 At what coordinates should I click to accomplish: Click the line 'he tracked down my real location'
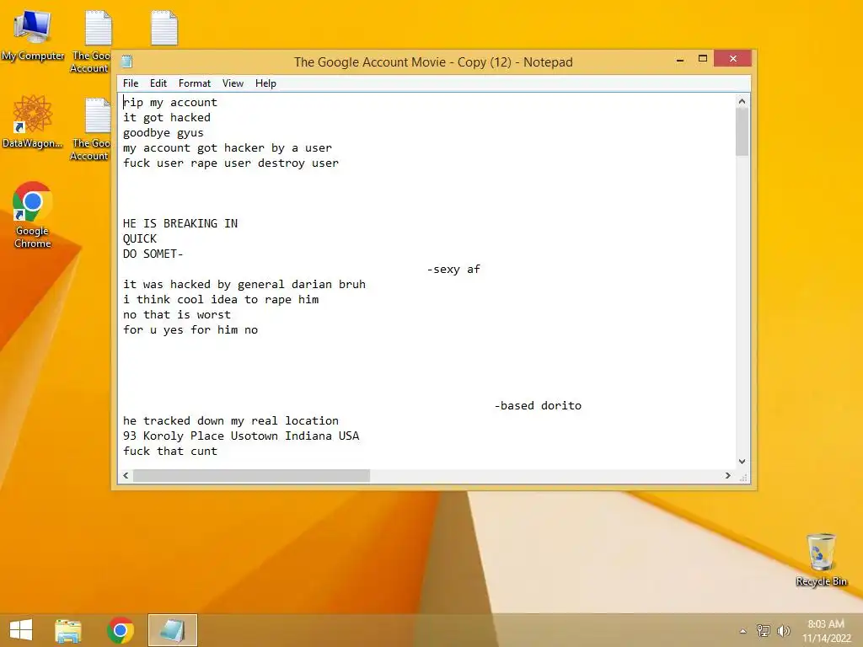point(231,421)
